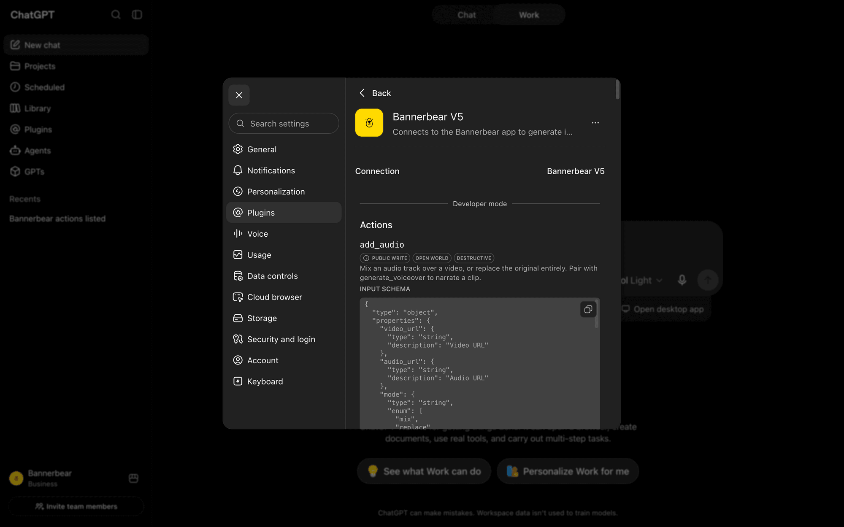The height and width of the screenshot is (527, 844).
Task: Click the info icon in PUBLIC WRITE tag
Action: pyautogui.click(x=366, y=258)
